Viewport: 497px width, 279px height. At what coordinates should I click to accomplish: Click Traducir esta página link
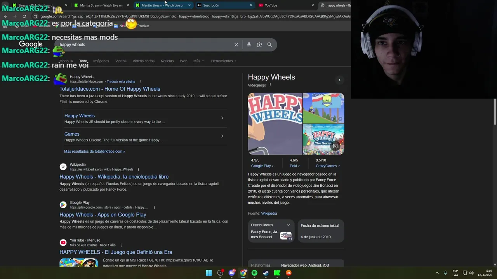pos(121,82)
